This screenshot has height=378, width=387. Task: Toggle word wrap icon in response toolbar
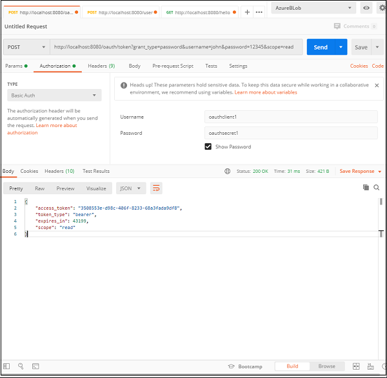coord(156,188)
